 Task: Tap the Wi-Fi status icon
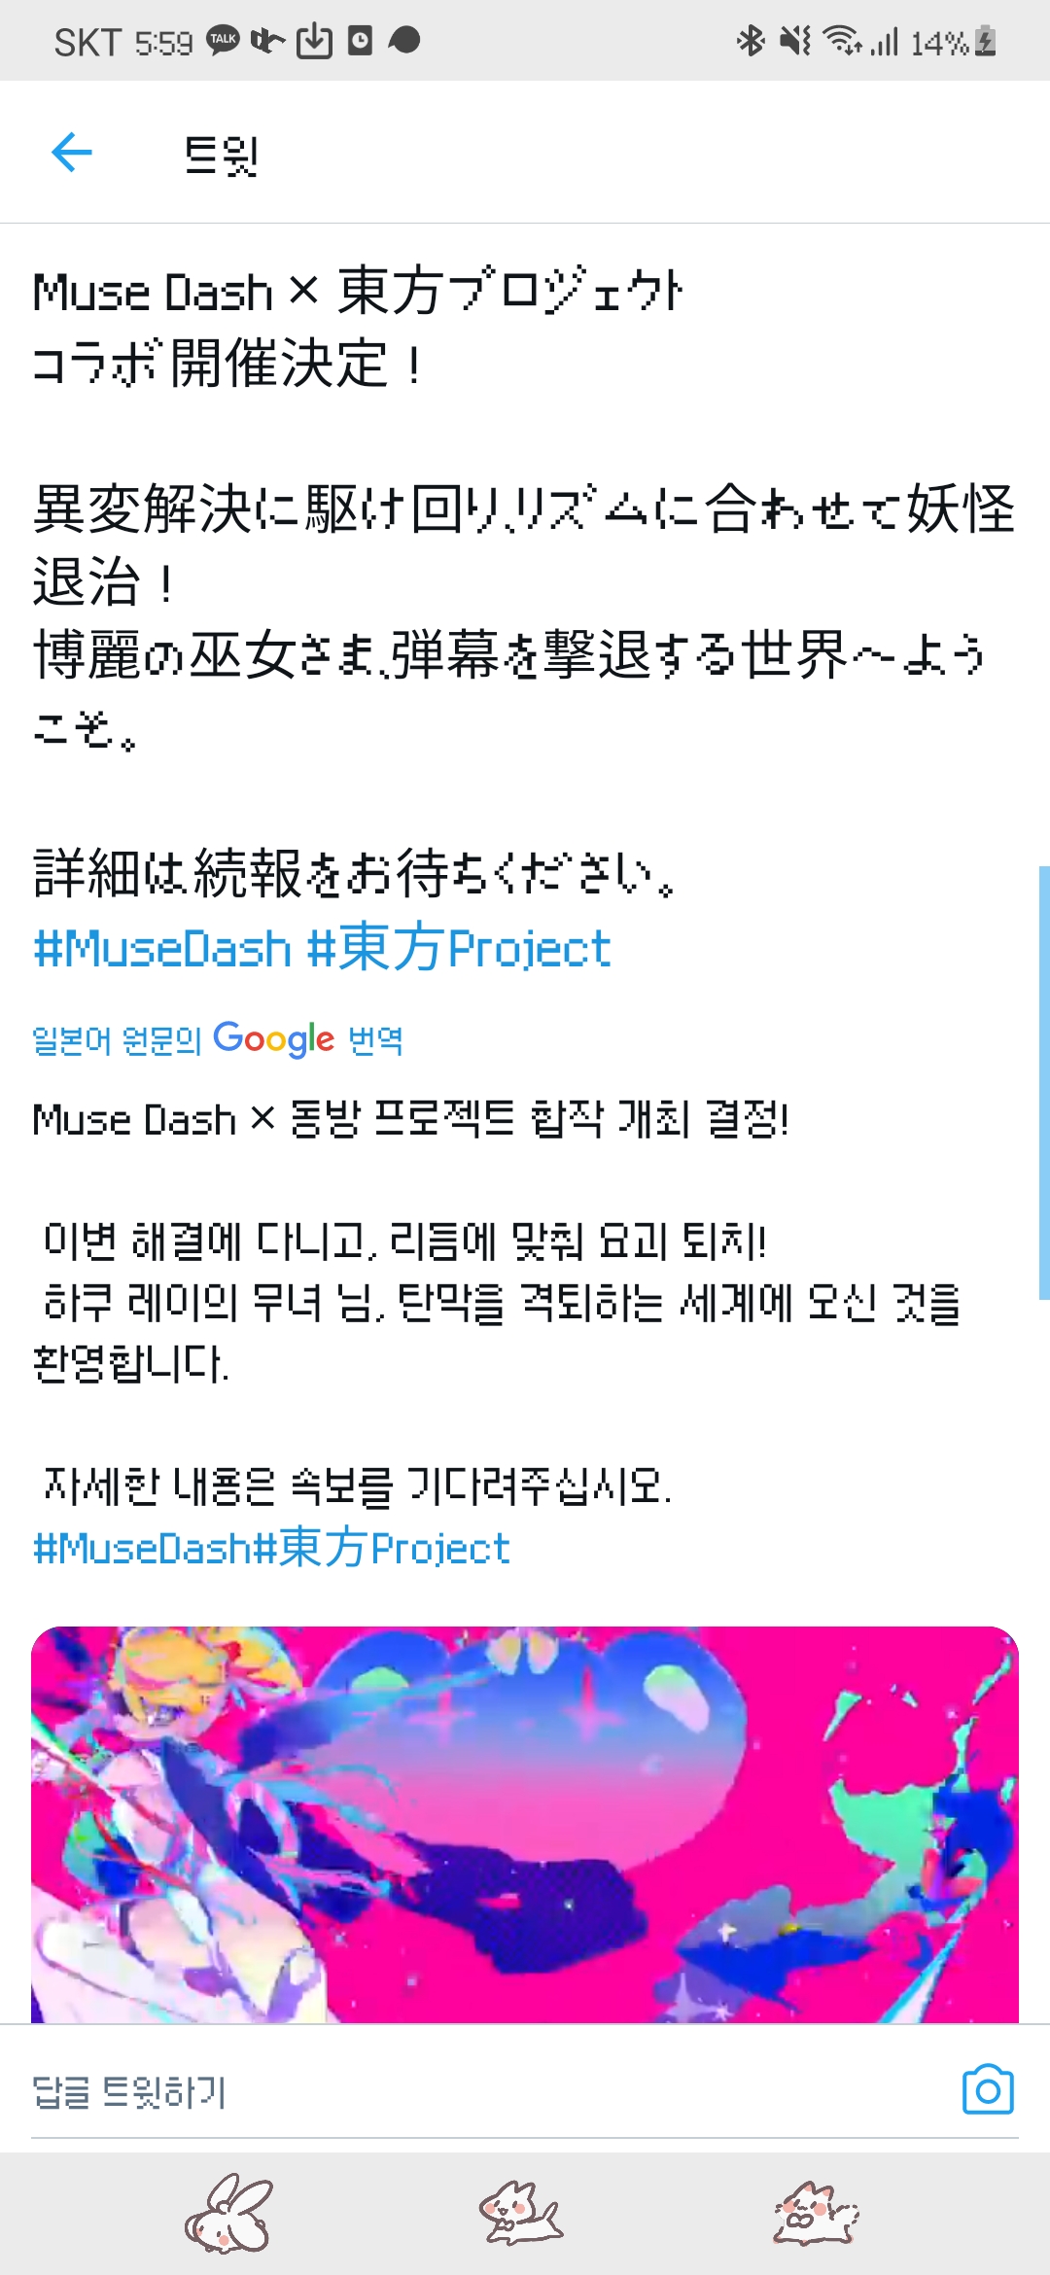tap(842, 41)
